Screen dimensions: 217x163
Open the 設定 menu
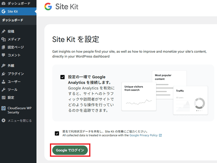pos(18,97)
